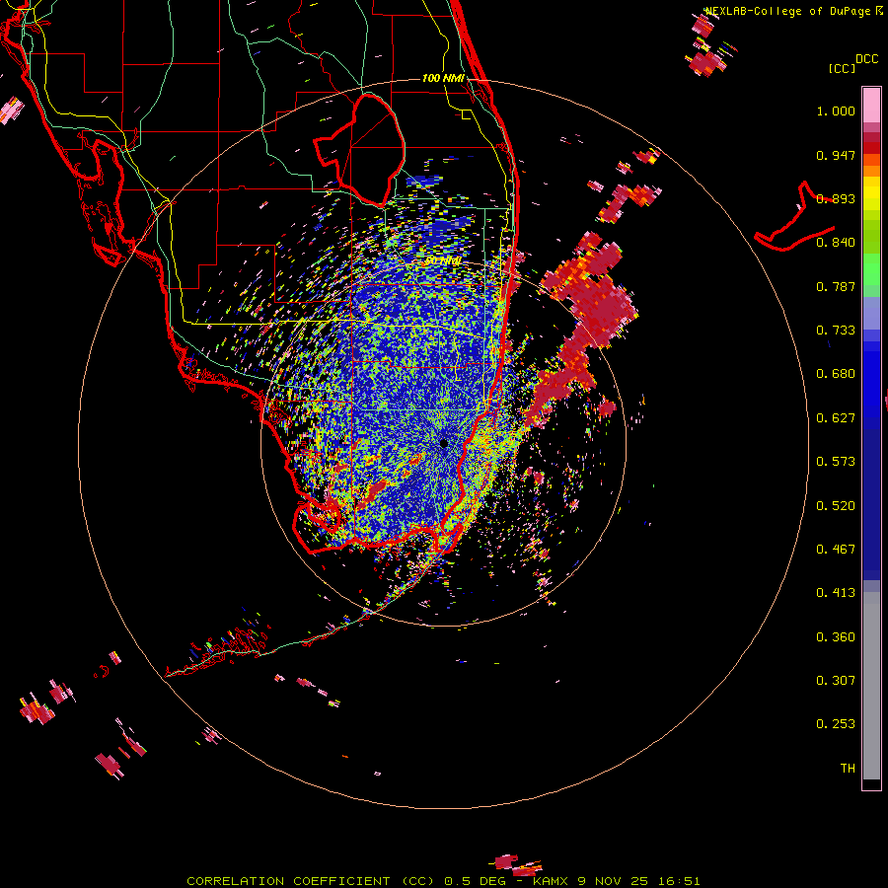Select the 0.307 scale value
888x888 pixels.
[836, 681]
